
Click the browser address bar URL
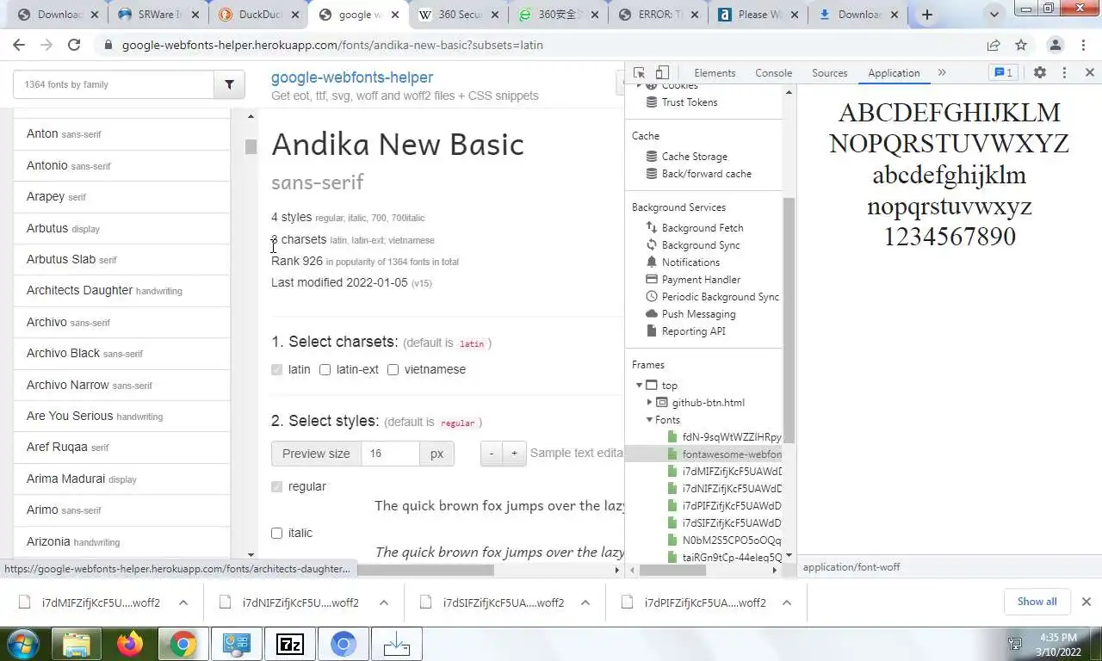(x=332, y=45)
